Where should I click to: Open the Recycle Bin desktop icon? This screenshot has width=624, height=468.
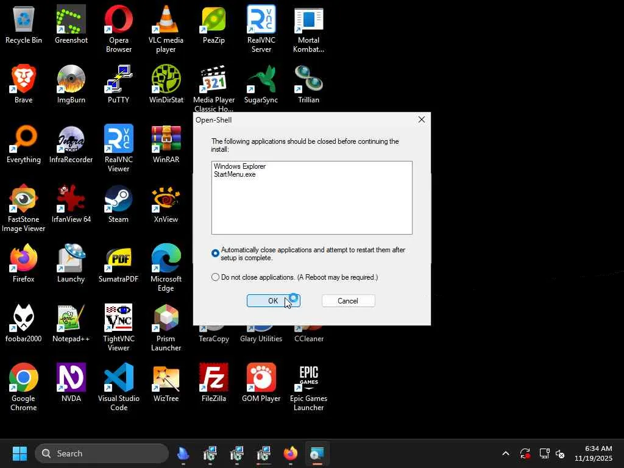click(x=24, y=24)
